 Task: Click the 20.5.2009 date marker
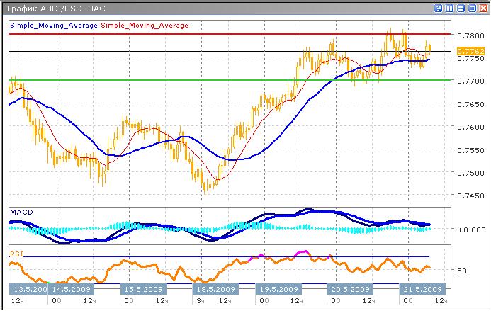(x=350, y=290)
